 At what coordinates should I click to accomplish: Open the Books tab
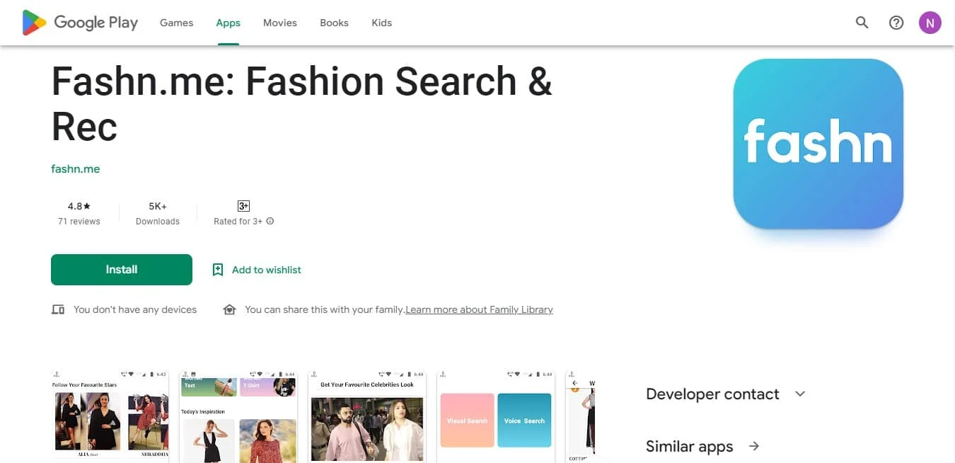tap(334, 23)
